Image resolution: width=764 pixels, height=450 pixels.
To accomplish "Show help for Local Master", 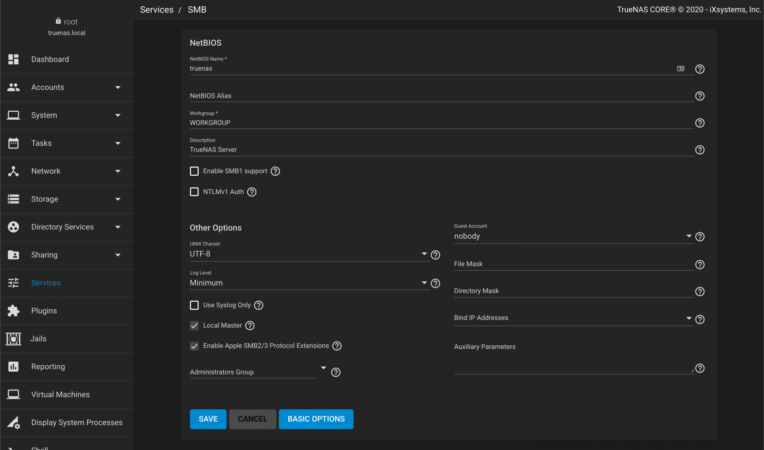I will pyautogui.click(x=250, y=326).
